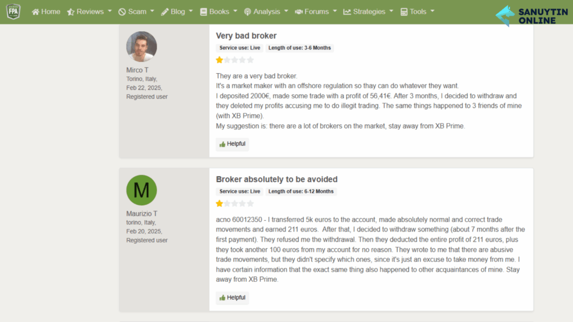Viewport: 573px width, 322px height.
Task: Click the Forums handshake icon
Action: 299,12
